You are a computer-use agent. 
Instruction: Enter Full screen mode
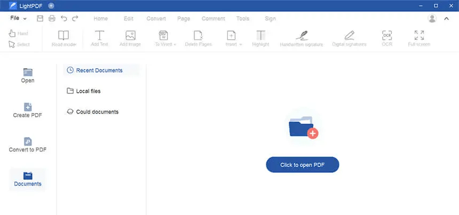419,38
